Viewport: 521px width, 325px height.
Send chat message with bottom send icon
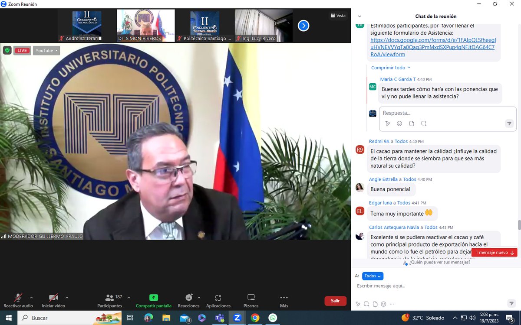511,303
